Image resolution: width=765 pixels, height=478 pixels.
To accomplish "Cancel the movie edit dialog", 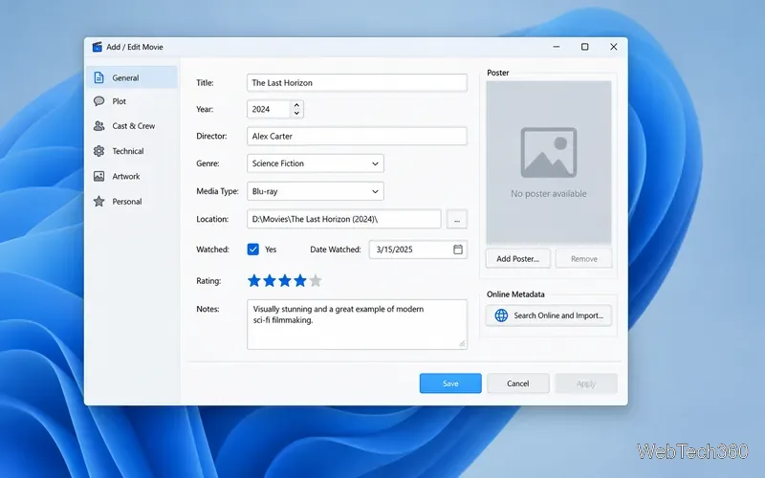I will point(517,383).
